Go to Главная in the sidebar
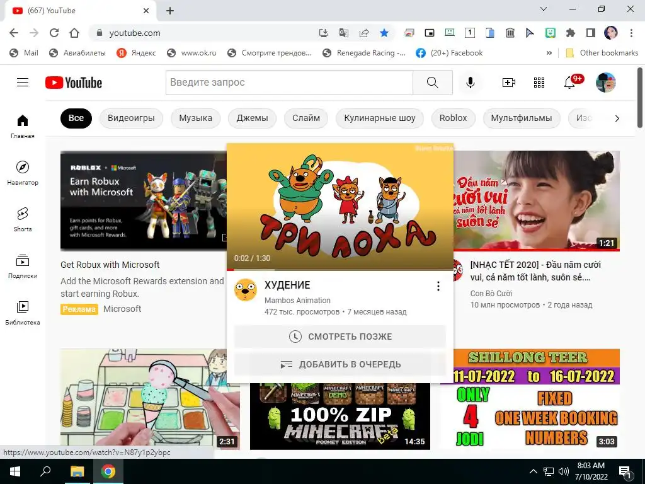 pos(23,126)
